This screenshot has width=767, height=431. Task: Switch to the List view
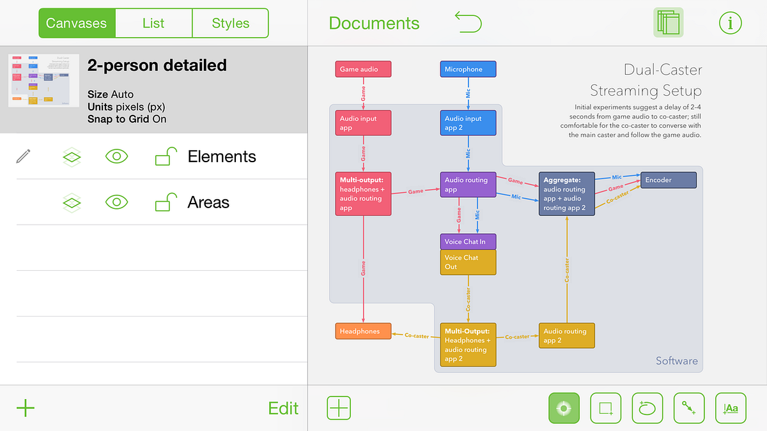pos(153,22)
